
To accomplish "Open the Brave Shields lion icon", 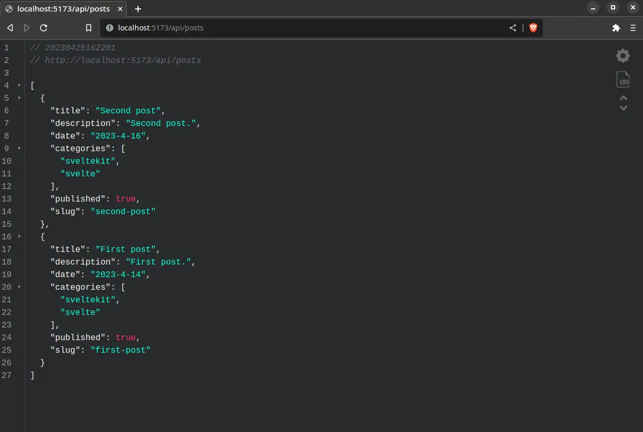I will click(533, 28).
